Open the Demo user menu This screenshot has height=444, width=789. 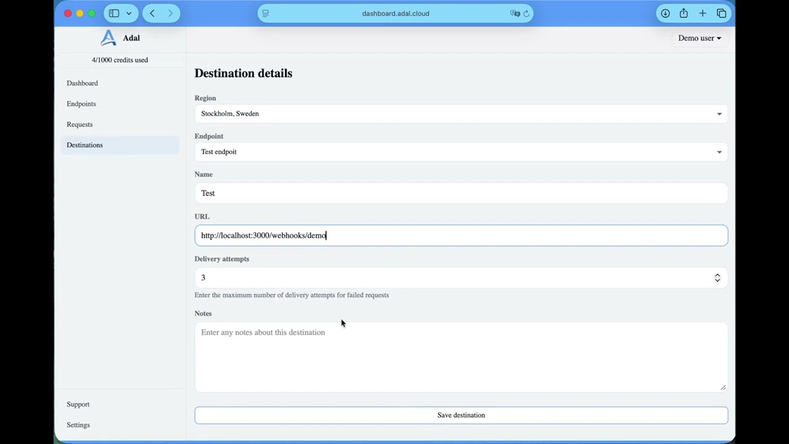[x=699, y=38]
